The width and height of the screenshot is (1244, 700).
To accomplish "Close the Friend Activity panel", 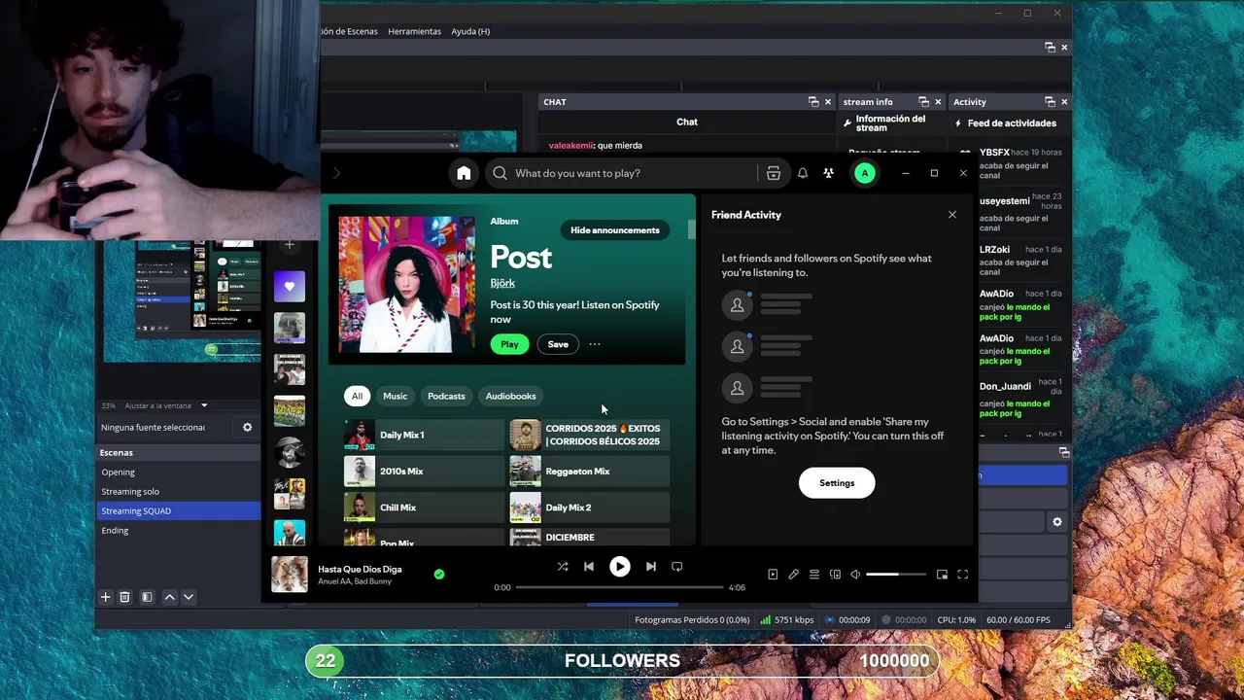I will coord(952,215).
